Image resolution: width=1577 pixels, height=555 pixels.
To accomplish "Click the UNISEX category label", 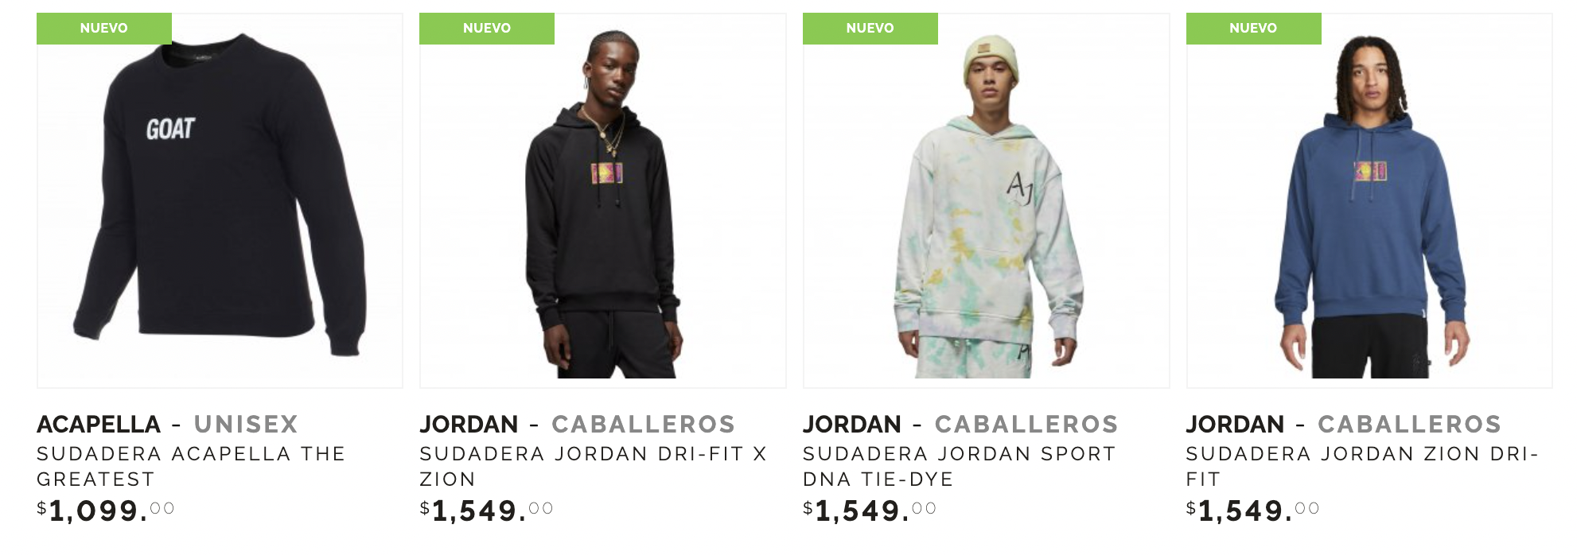I will pos(246,424).
